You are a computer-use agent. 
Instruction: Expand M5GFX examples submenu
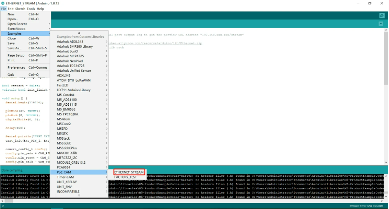click(79, 133)
